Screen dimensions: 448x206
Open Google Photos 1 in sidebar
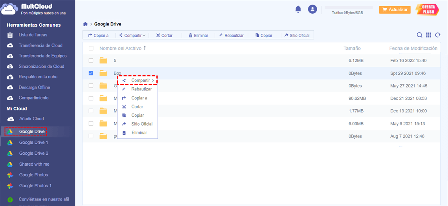point(35,186)
